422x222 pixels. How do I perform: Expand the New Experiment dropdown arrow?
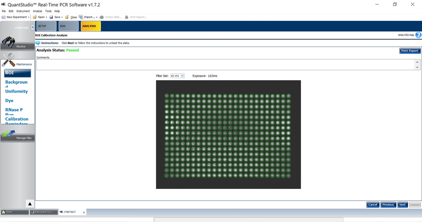[x=29, y=17]
